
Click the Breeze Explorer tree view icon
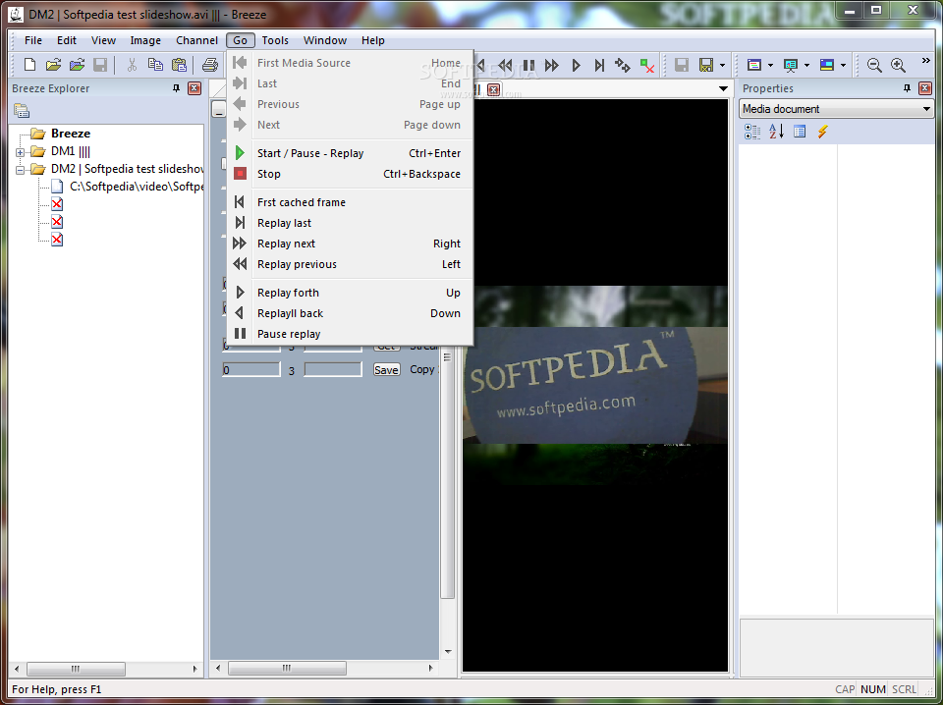pyautogui.click(x=22, y=111)
